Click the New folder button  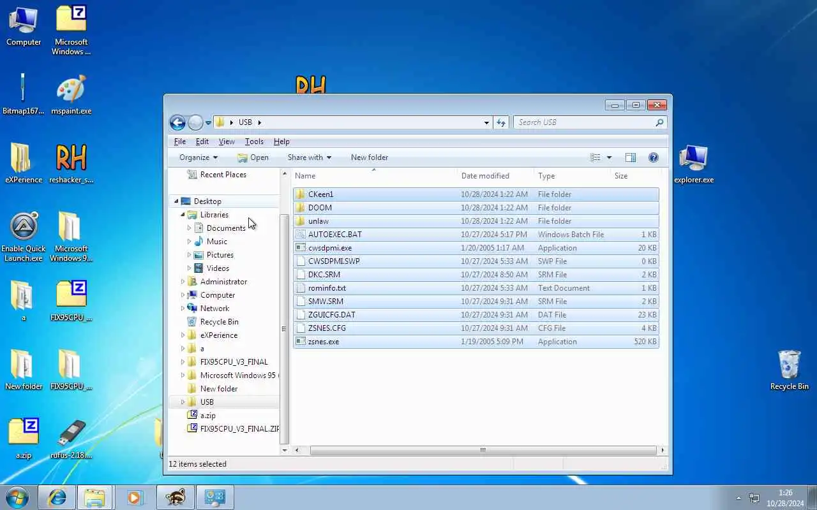point(370,157)
